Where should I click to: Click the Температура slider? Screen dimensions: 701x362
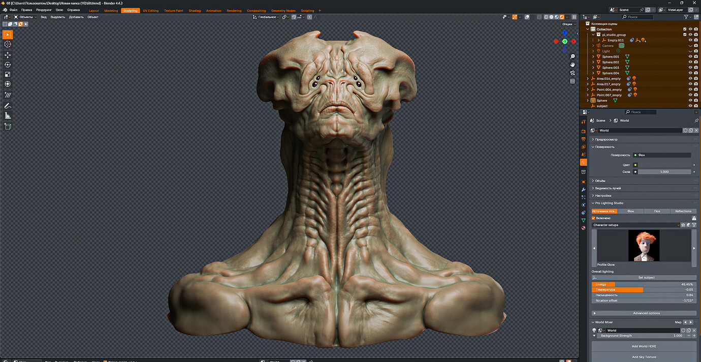coord(644,290)
